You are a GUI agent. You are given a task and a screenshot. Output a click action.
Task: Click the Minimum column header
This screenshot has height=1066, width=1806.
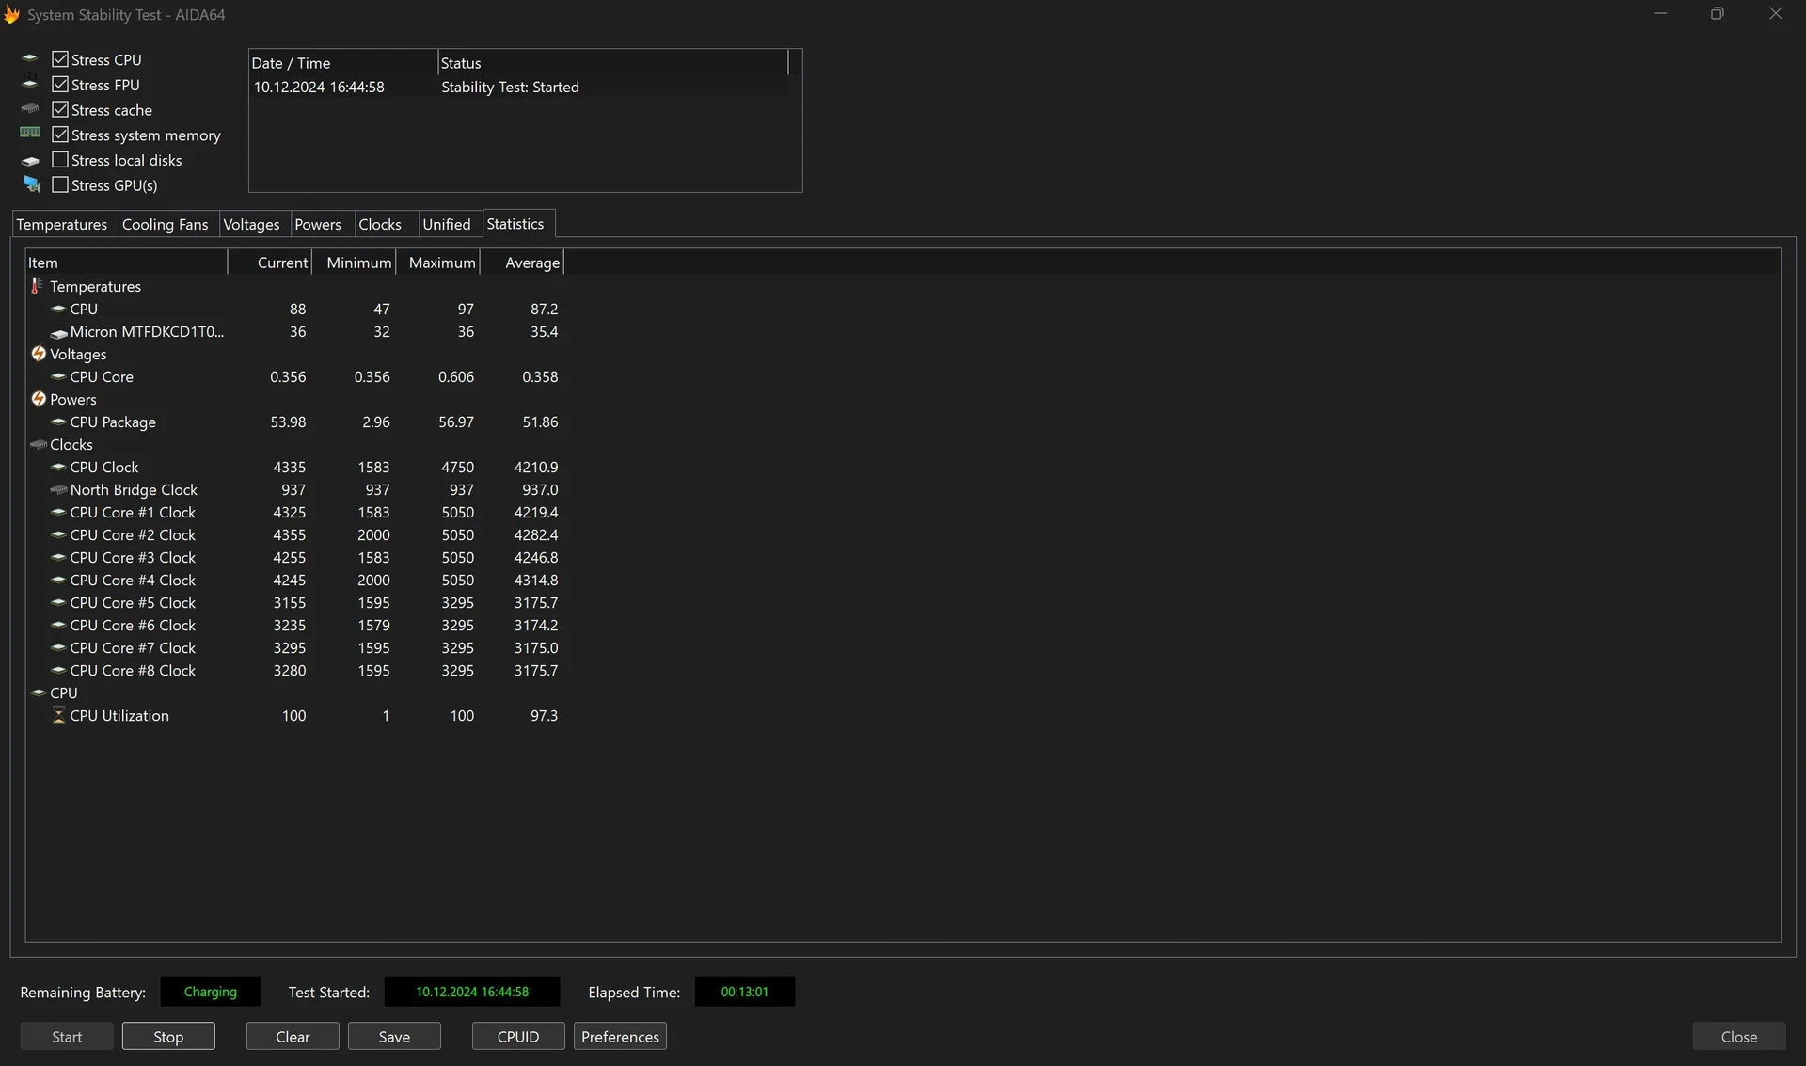355,263
